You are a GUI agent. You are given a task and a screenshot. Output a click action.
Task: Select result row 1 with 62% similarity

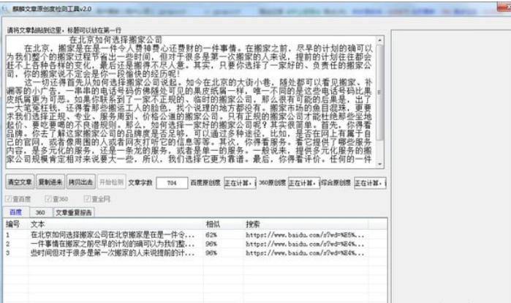pyautogui.click(x=110, y=234)
